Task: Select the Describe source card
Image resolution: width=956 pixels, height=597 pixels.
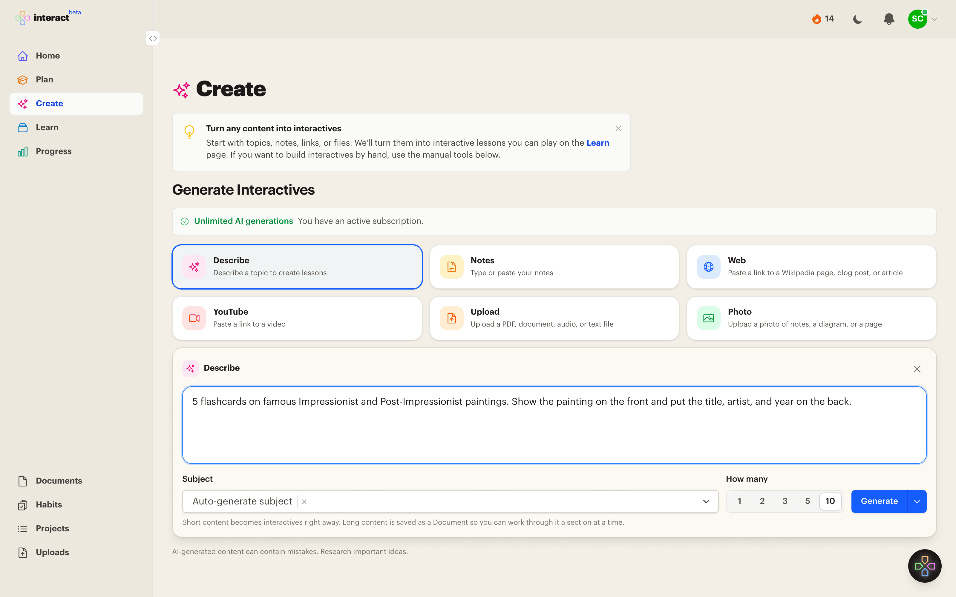Action: coord(297,267)
